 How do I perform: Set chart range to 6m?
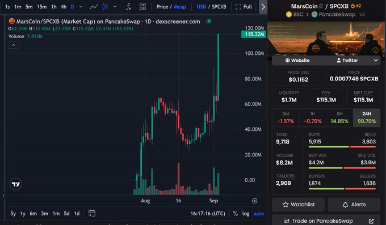pyautogui.click(x=33, y=214)
